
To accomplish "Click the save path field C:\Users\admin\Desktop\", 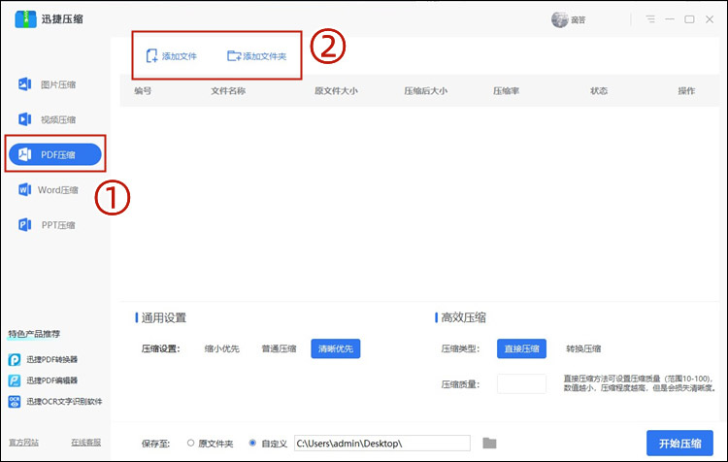I will (382, 444).
